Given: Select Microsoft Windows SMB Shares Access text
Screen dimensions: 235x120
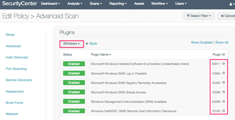Looking at the screenshot, I should [x=118, y=92].
